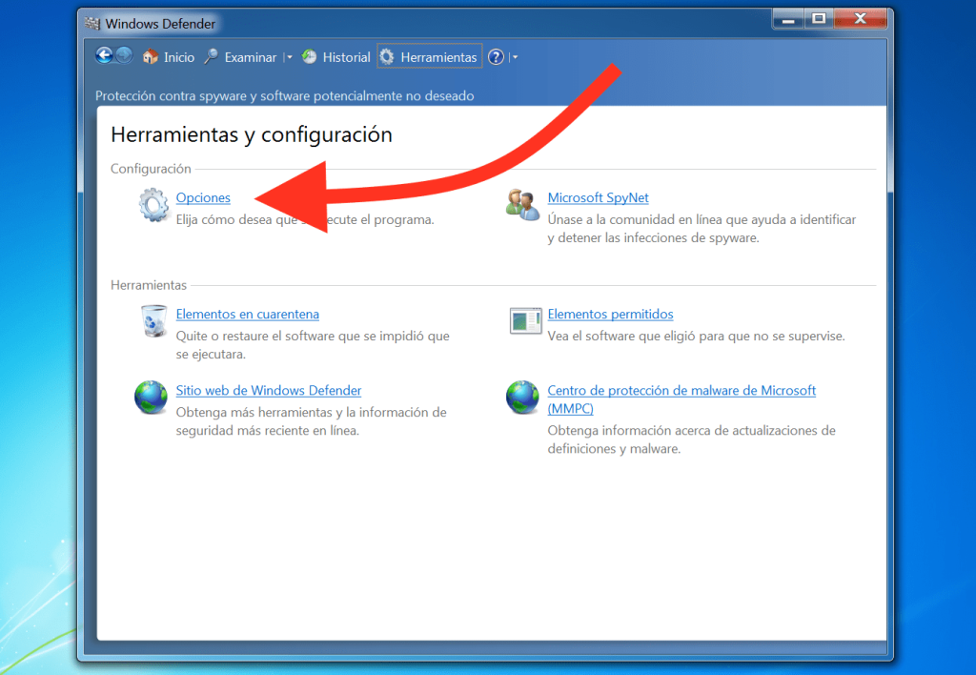Select the Inicio house icon

(x=152, y=56)
